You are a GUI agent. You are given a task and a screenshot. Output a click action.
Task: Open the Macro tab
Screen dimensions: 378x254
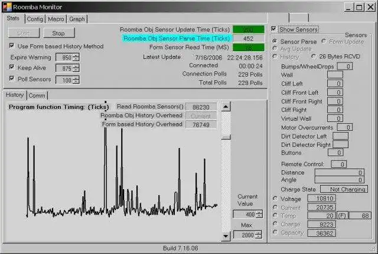(56, 19)
